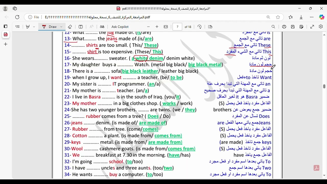Screen dimensions: 327x184
Task: Click the page number field
Action: click(x=177, y=27)
